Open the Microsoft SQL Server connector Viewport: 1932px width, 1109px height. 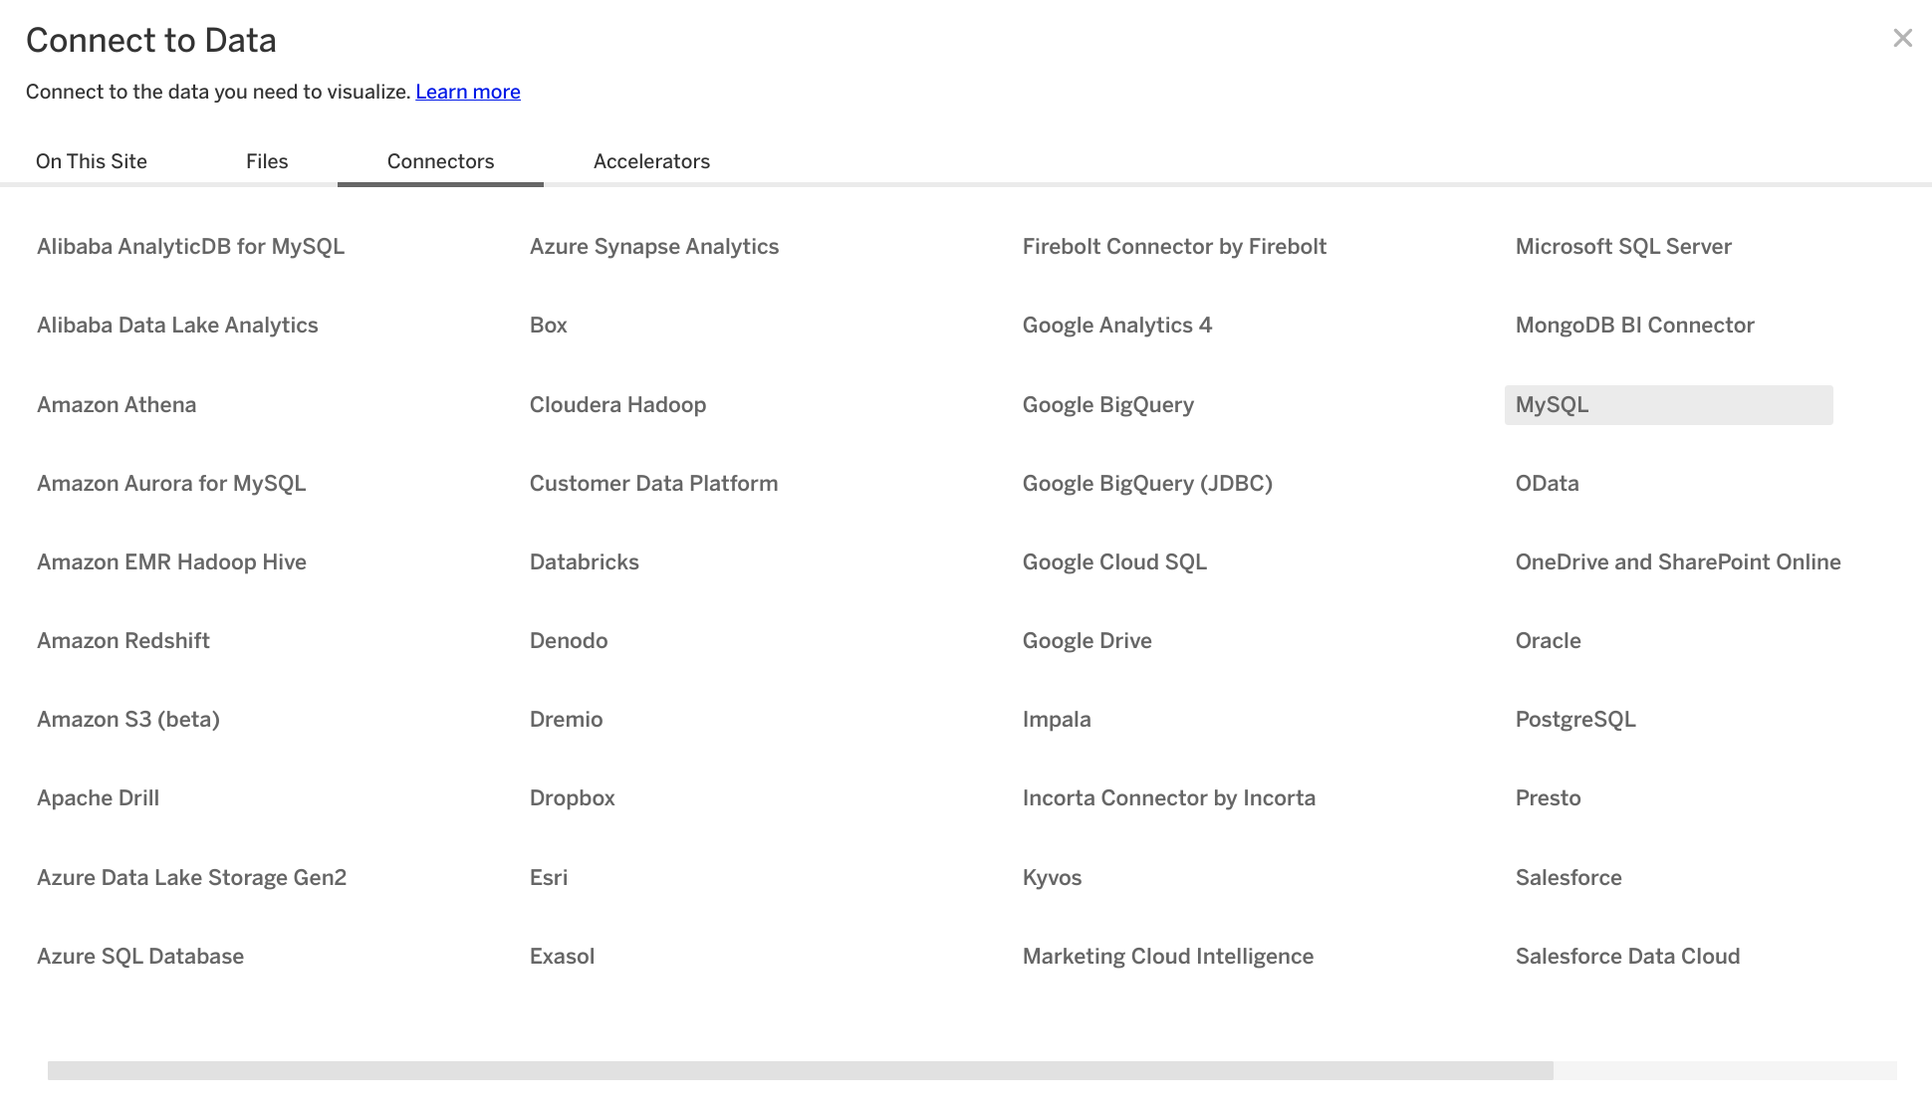click(x=1623, y=247)
